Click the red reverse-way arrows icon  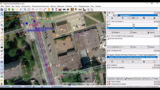click(x=44, y=9)
